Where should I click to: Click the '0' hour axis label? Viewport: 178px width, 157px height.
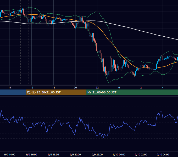click(119, 88)
